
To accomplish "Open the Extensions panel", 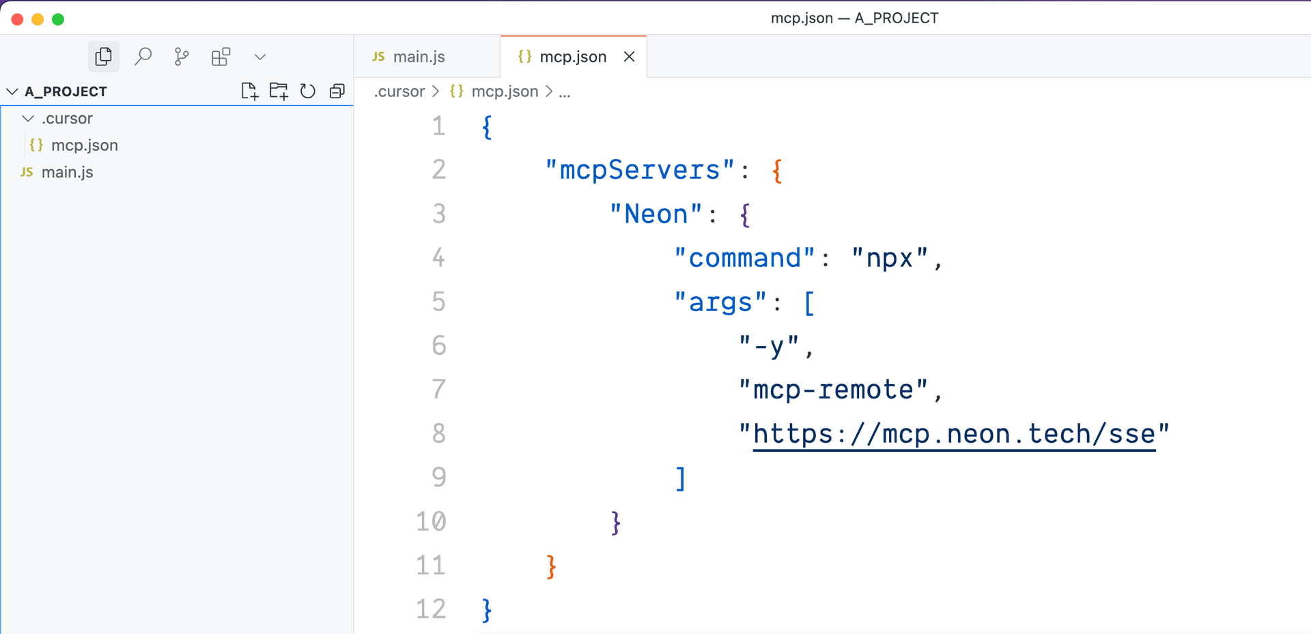I will 221,56.
